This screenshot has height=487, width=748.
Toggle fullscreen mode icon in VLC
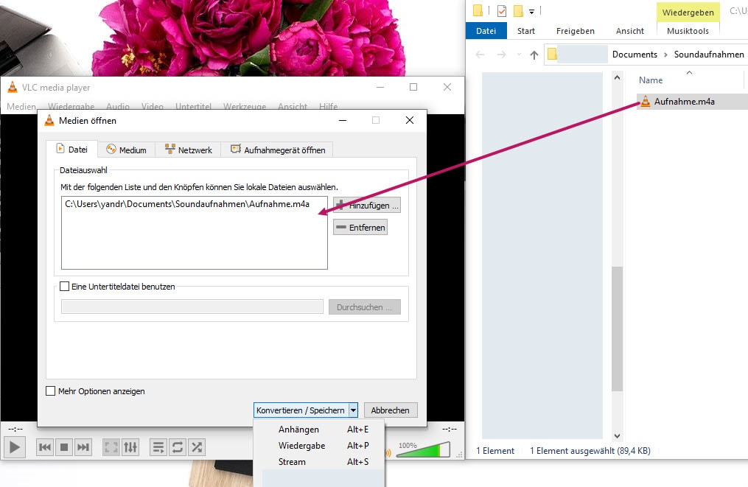111,446
